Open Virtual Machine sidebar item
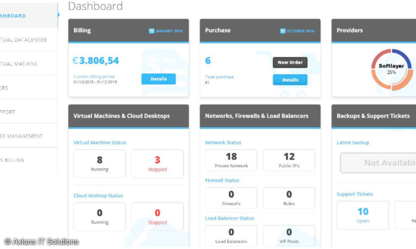Screen dimensions: 416x249 click(29, 64)
